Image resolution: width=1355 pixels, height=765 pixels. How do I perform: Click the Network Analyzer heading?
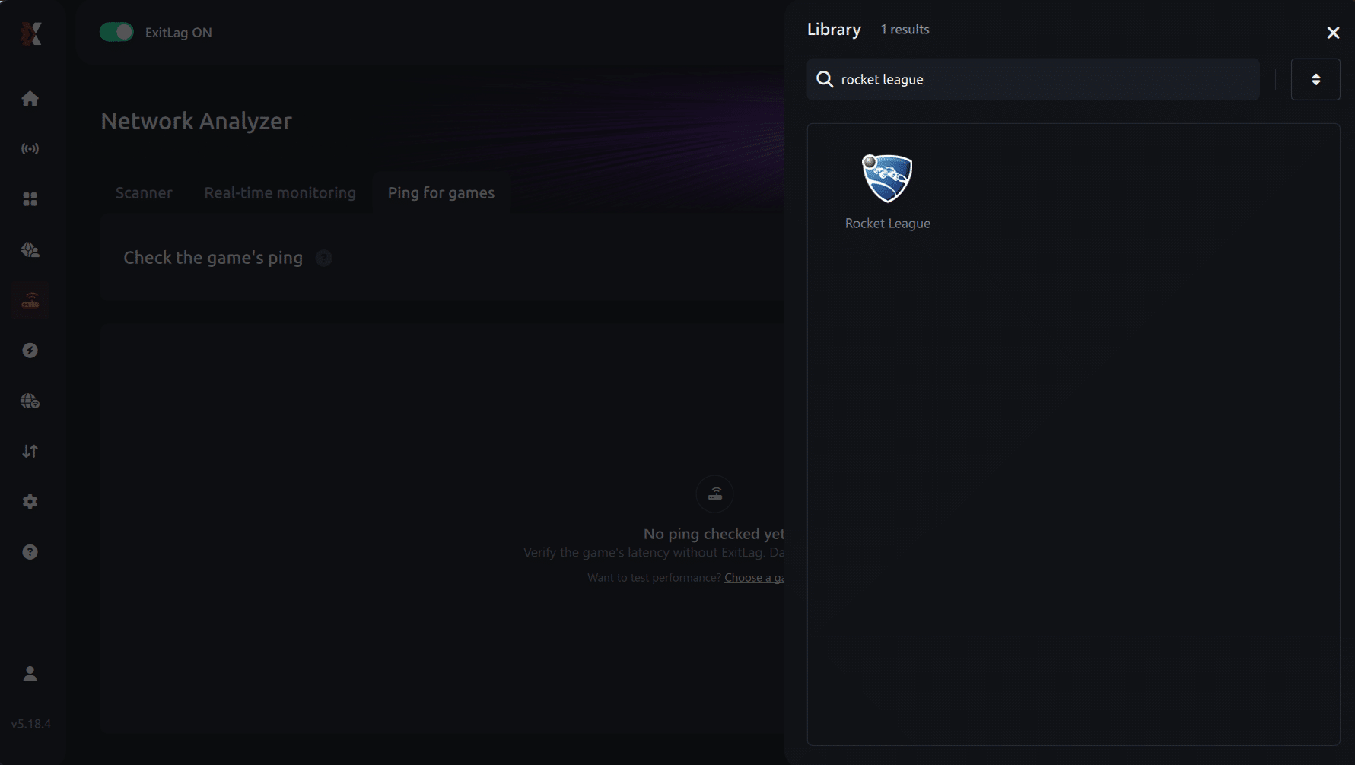pos(196,122)
